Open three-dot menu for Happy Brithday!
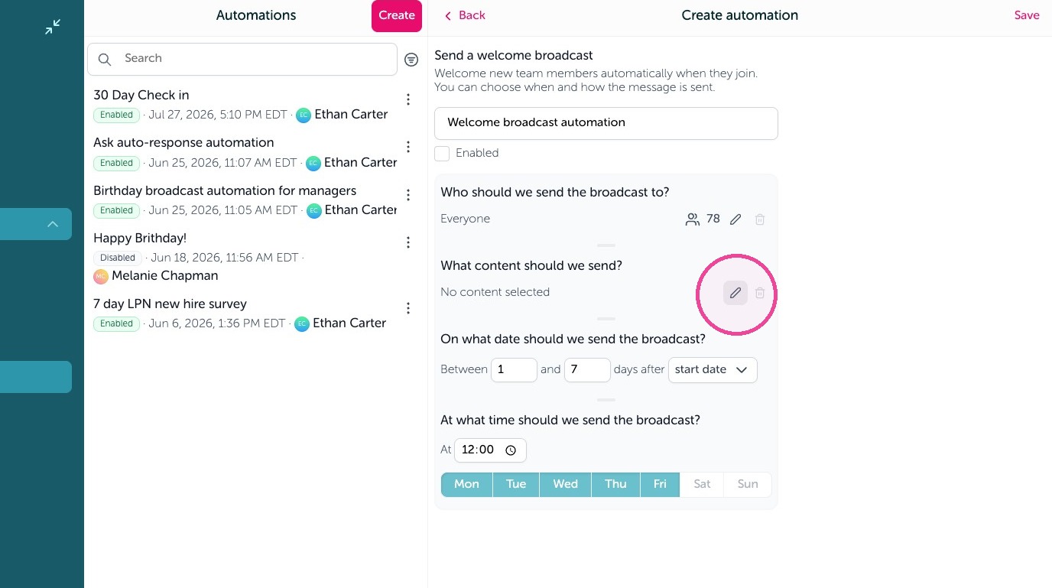This screenshot has height=588, width=1052. tap(408, 242)
